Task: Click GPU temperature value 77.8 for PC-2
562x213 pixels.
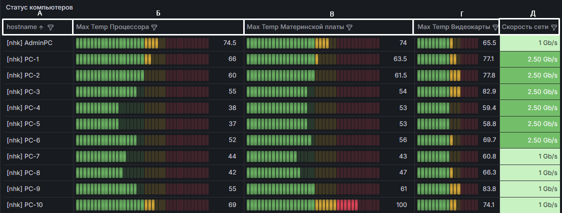Action: point(489,75)
